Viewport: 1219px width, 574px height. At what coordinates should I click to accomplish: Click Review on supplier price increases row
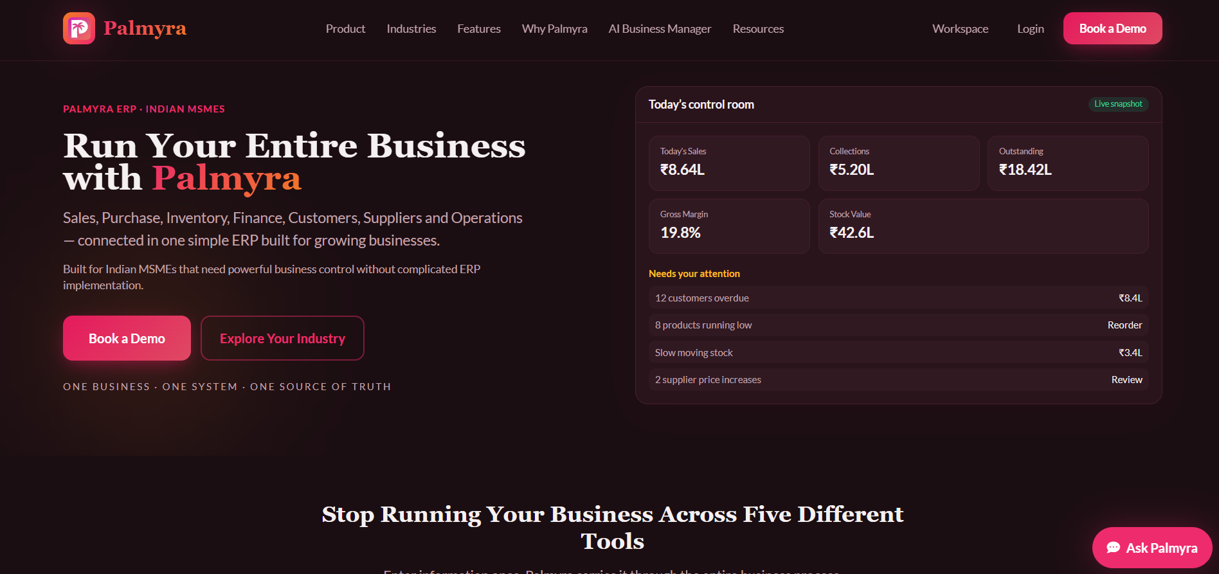1126,380
